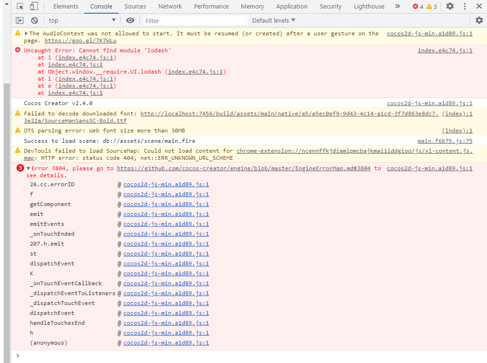Click the yellow warning count badge
The height and width of the screenshot is (363, 487).
(432, 7)
